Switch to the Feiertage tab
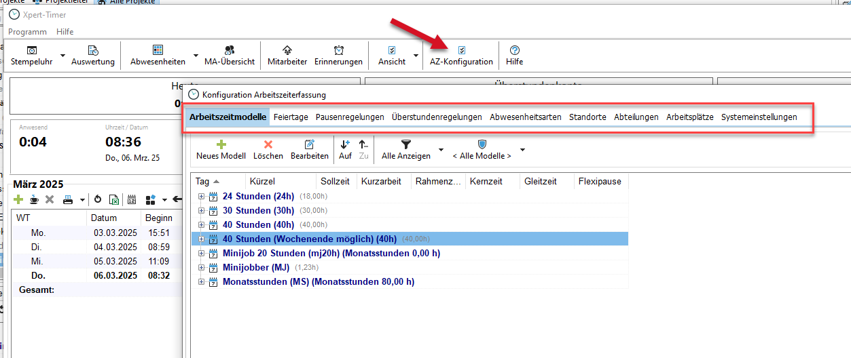Image resolution: width=851 pixels, height=358 pixels. 291,117
